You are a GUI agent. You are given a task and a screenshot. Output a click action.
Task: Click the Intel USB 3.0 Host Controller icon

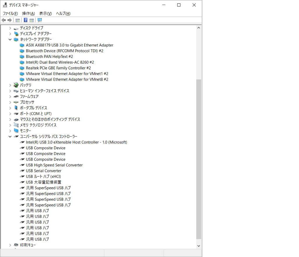[22, 142]
